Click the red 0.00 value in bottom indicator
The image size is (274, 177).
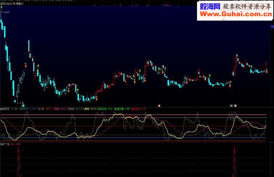(18, 144)
